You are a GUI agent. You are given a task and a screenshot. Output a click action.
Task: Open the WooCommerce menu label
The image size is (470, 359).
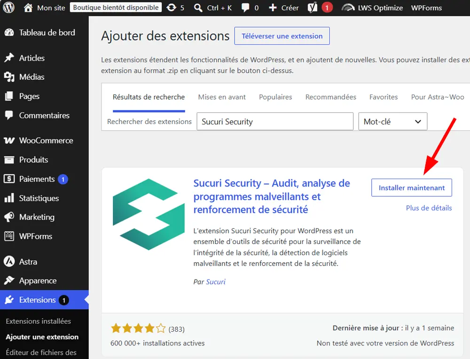pyautogui.click(x=46, y=140)
